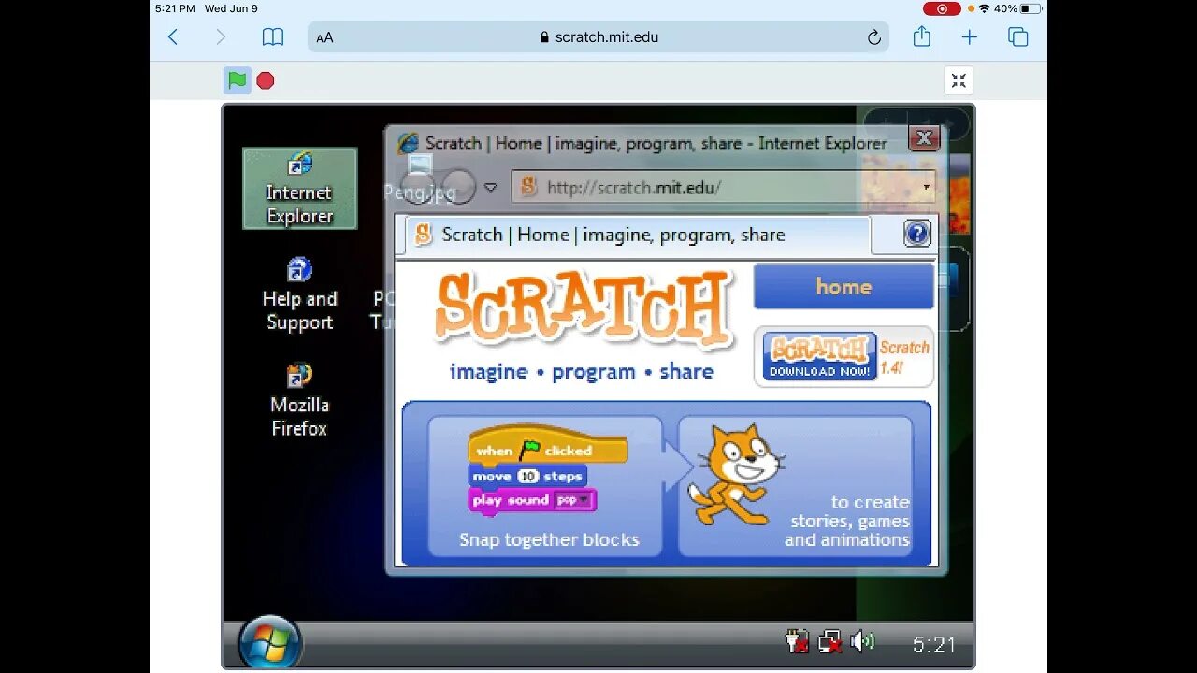Open the recent pages dropdown arrow
The height and width of the screenshot is (673, 1197).
pyautogui.click(x=490, y=188)
